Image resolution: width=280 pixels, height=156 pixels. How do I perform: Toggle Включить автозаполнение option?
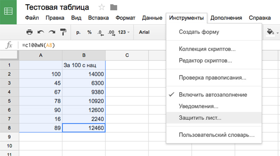pos(213,95)
